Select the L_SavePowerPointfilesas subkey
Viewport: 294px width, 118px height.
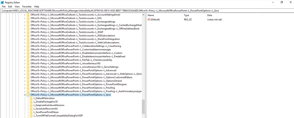coord(46,112)
